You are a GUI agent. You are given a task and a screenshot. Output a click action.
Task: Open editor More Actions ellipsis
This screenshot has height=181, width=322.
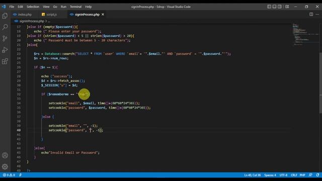(x=317, y=15)
